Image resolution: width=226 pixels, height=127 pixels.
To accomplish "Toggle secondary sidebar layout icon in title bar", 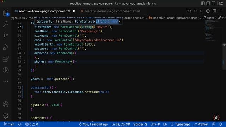I will (213, 3).
